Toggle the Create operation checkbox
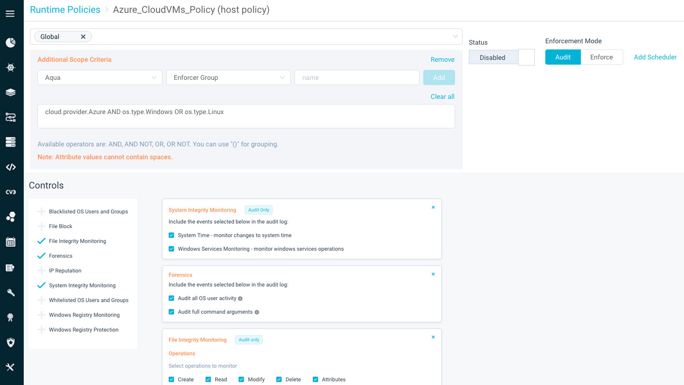 171,379
